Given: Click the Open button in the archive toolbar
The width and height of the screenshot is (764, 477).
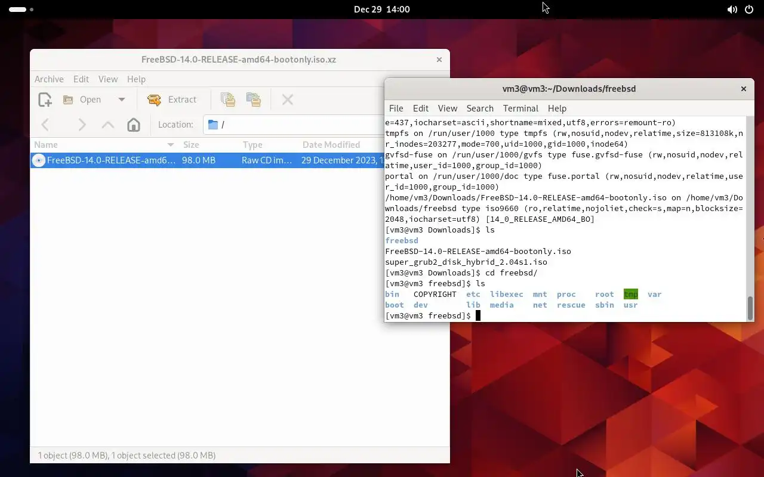Looking at the screenshot, I should tap(83, 100).
